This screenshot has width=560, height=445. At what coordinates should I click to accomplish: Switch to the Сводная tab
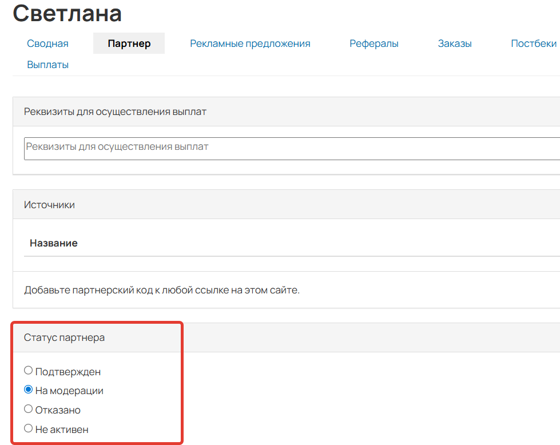47,43
